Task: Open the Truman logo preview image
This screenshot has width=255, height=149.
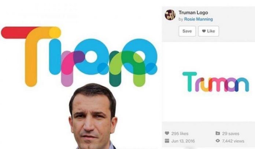Action: (x=216, y=82)
